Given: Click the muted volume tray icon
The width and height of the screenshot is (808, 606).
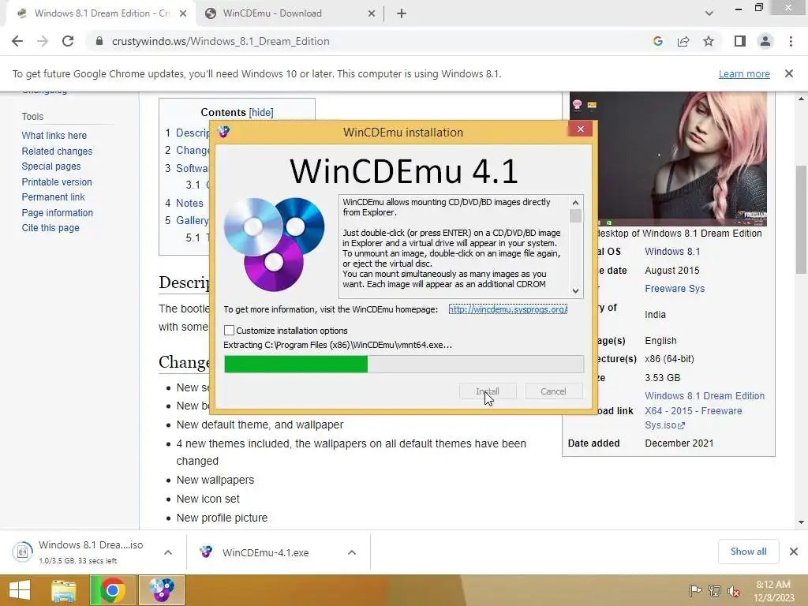Looking at the screenshot, I should click(x=734, y=590).
